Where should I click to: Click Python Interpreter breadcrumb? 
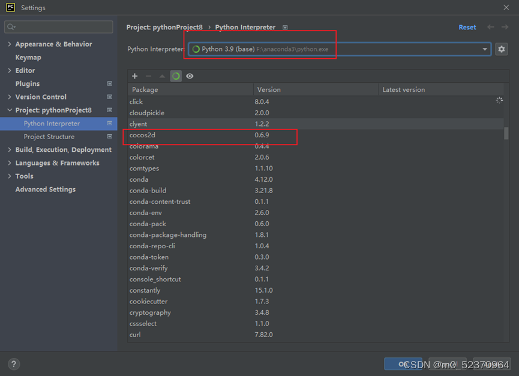(245, 27)
